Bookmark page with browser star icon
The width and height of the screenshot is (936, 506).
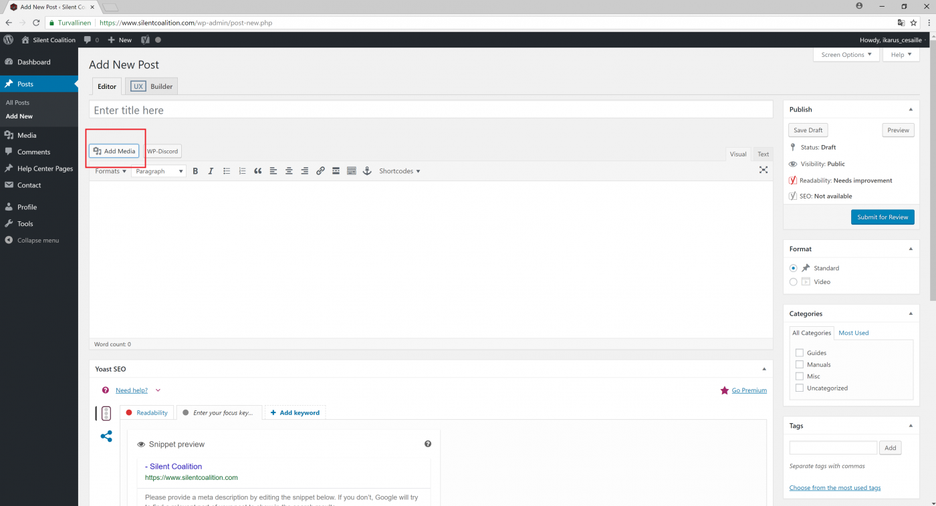point(913,23)
